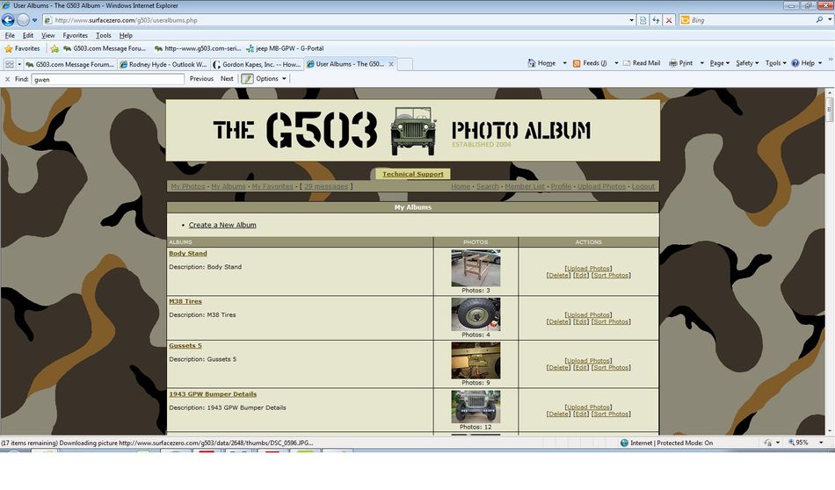Close the User Albums tab
Screen dimensions: 835x490
click(x=391, y=64)
